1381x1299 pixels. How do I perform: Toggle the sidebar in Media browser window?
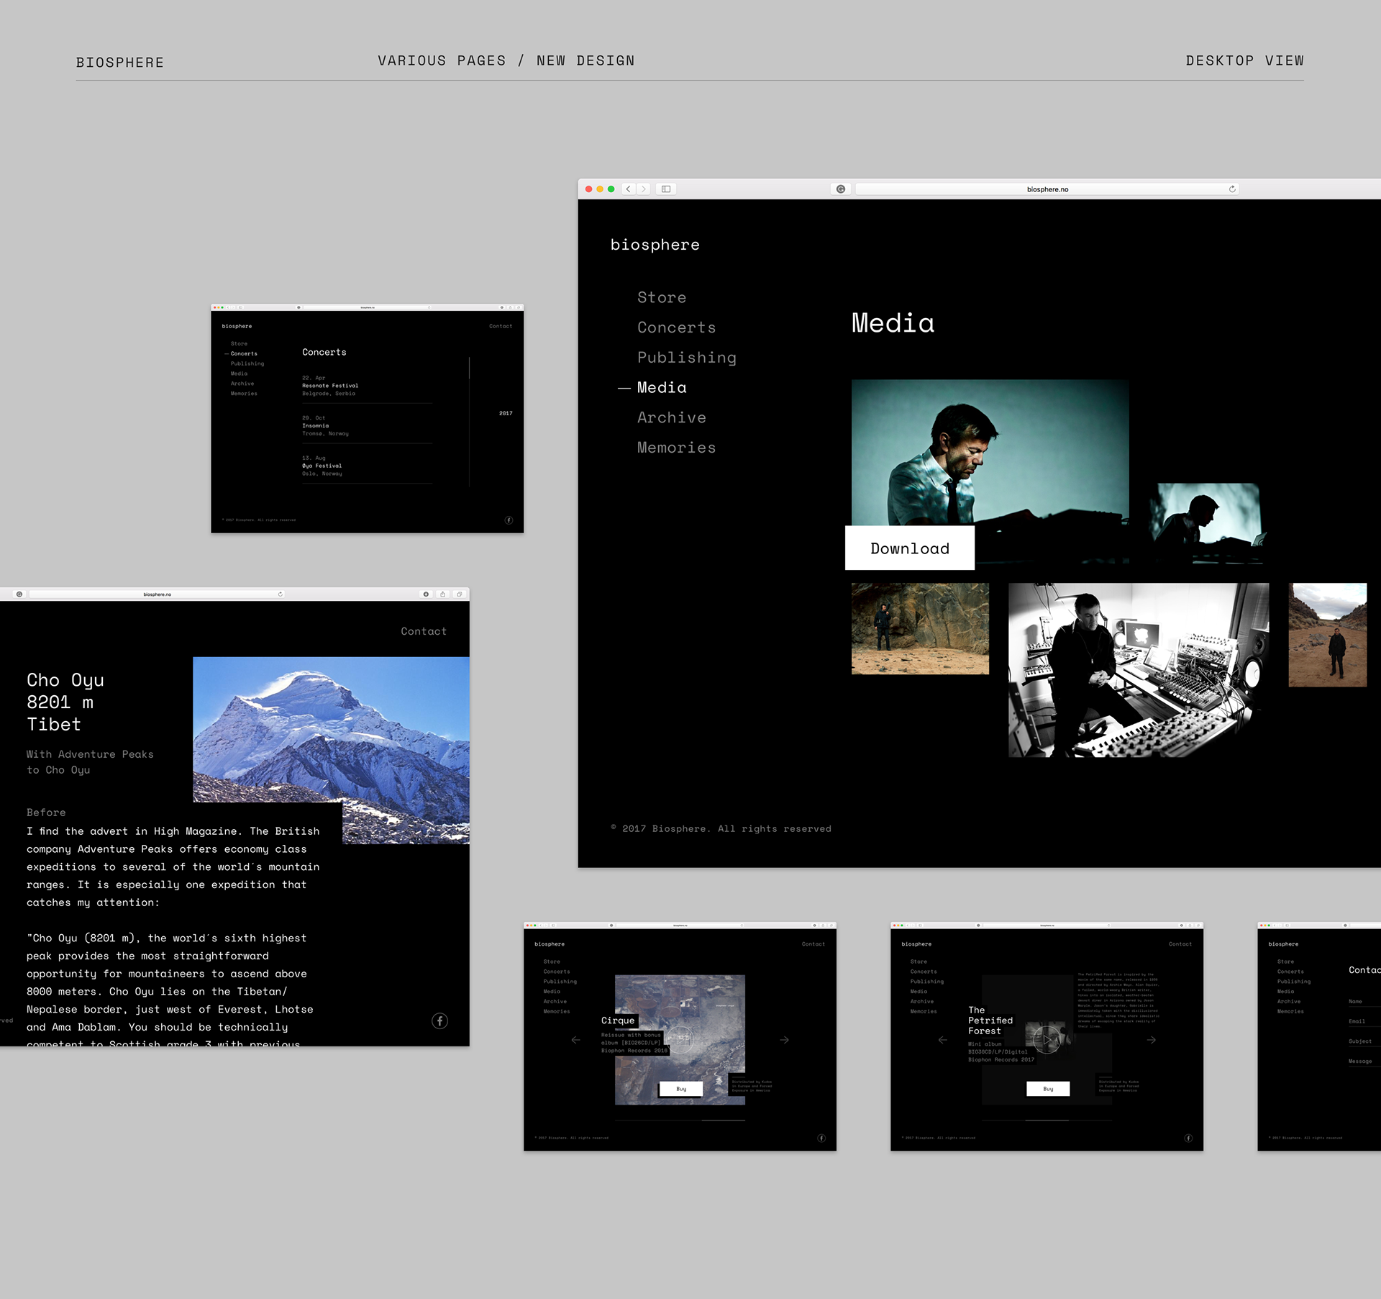click(x=666, y=189)
